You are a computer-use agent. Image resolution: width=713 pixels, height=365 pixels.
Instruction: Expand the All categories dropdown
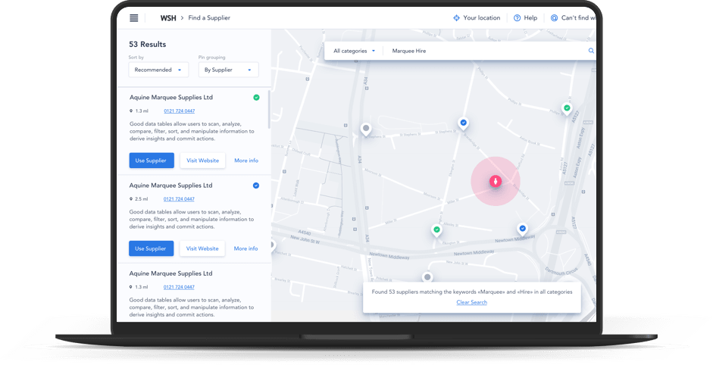[x=355, y=51]
